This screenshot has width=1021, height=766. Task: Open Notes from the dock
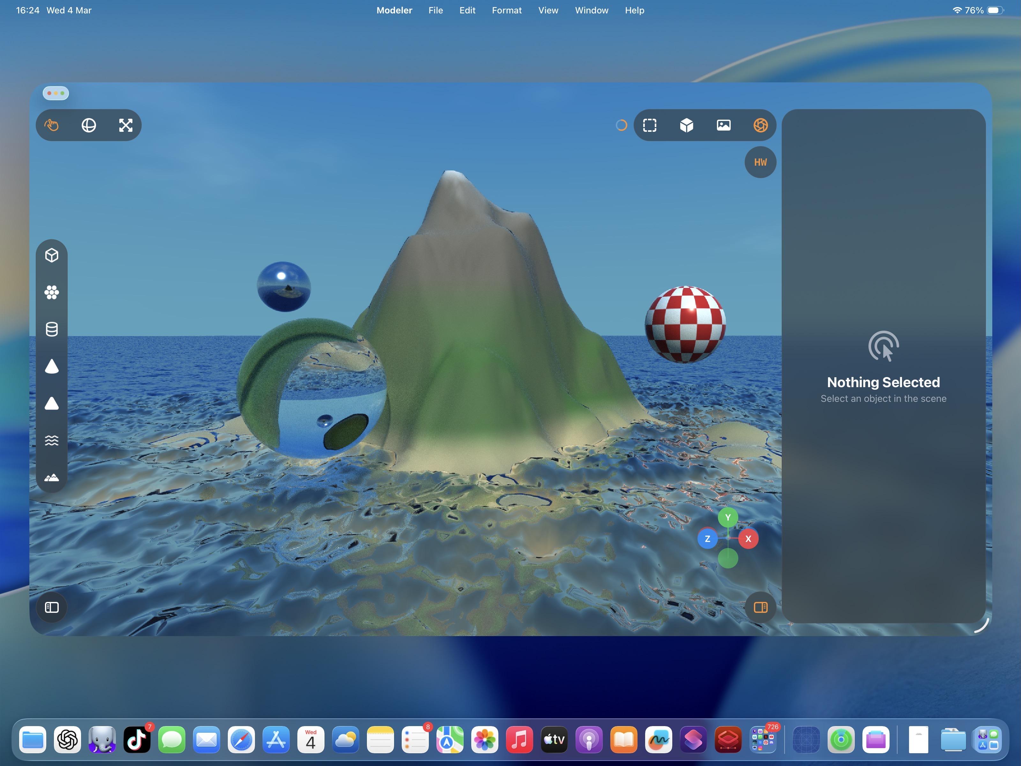[x=380, y=740]
